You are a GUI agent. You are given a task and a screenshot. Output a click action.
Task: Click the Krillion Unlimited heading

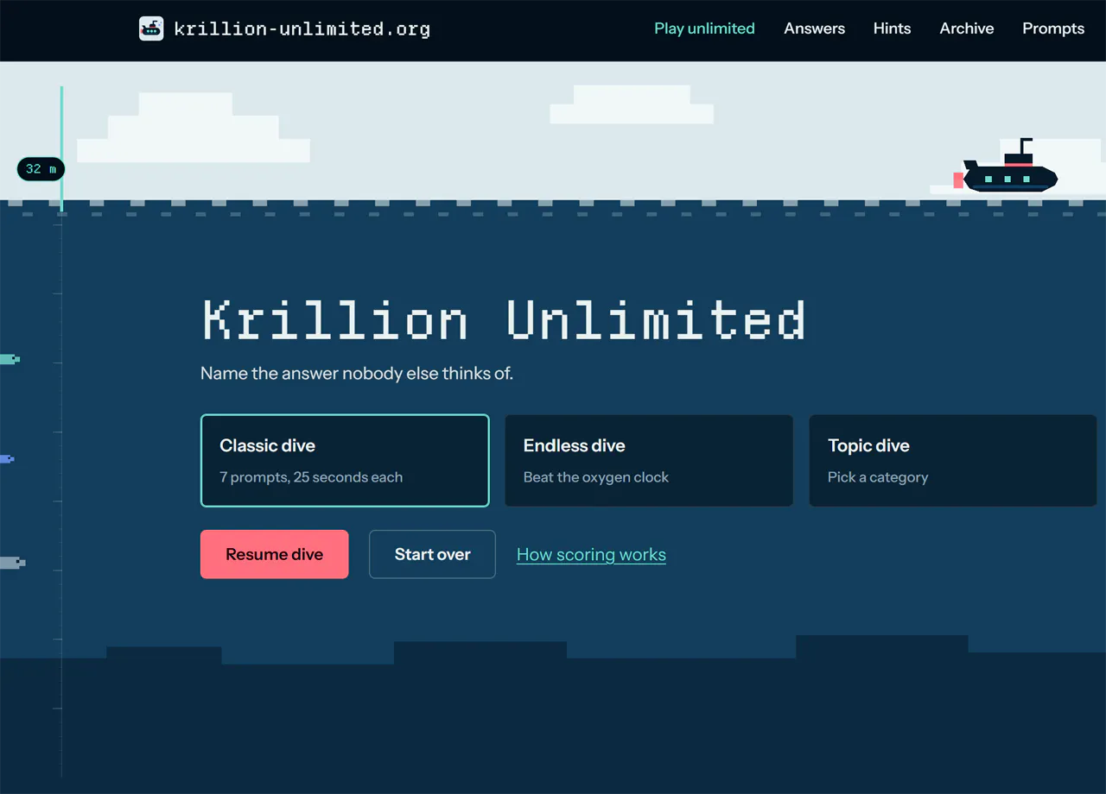pyautogui.click(x=505, y=320)
